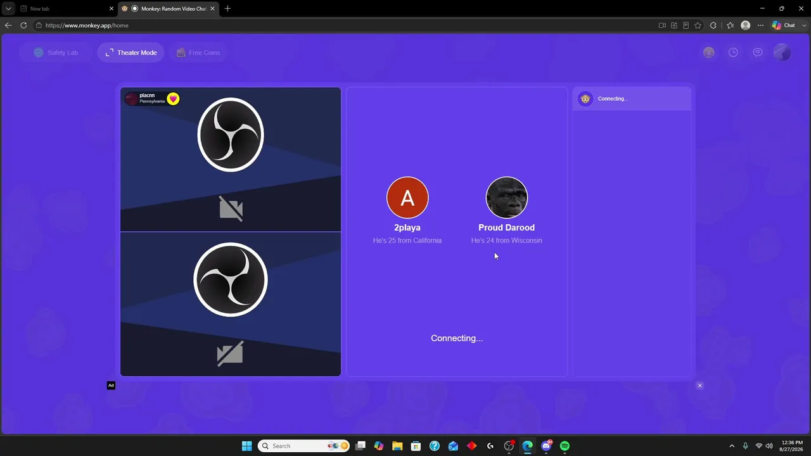This screenshot has height=456, width=811.
Task: Open placnn's profile avatar
Action: coord(132,99)
